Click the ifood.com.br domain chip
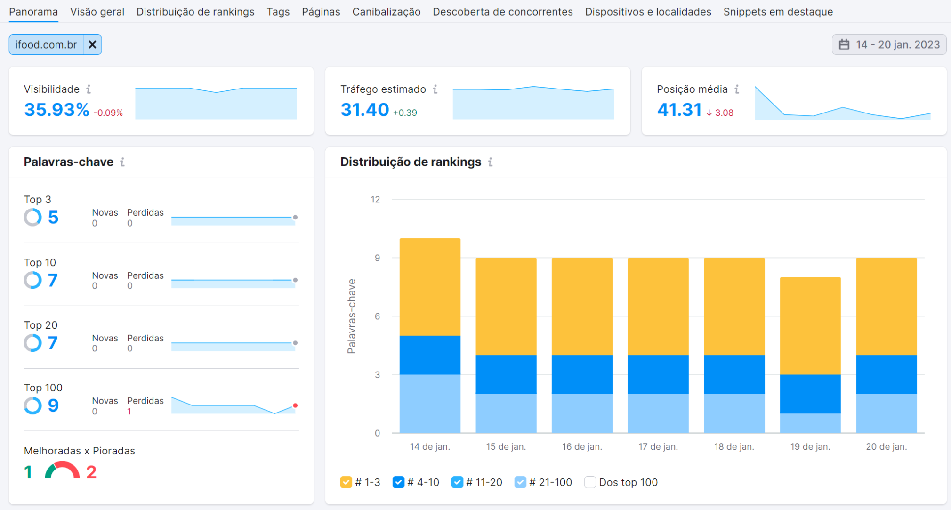Viewport: 951px width, 510px height. click(46, 45)
